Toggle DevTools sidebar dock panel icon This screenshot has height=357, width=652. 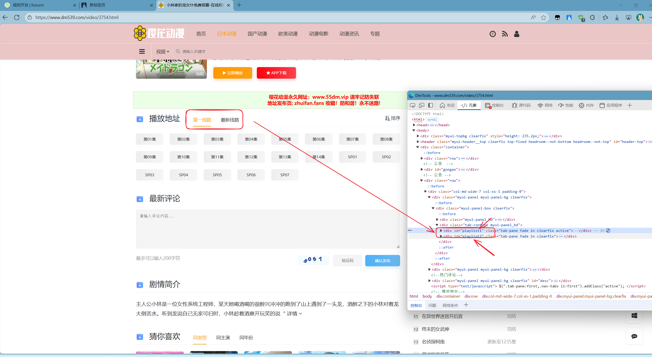430,105
